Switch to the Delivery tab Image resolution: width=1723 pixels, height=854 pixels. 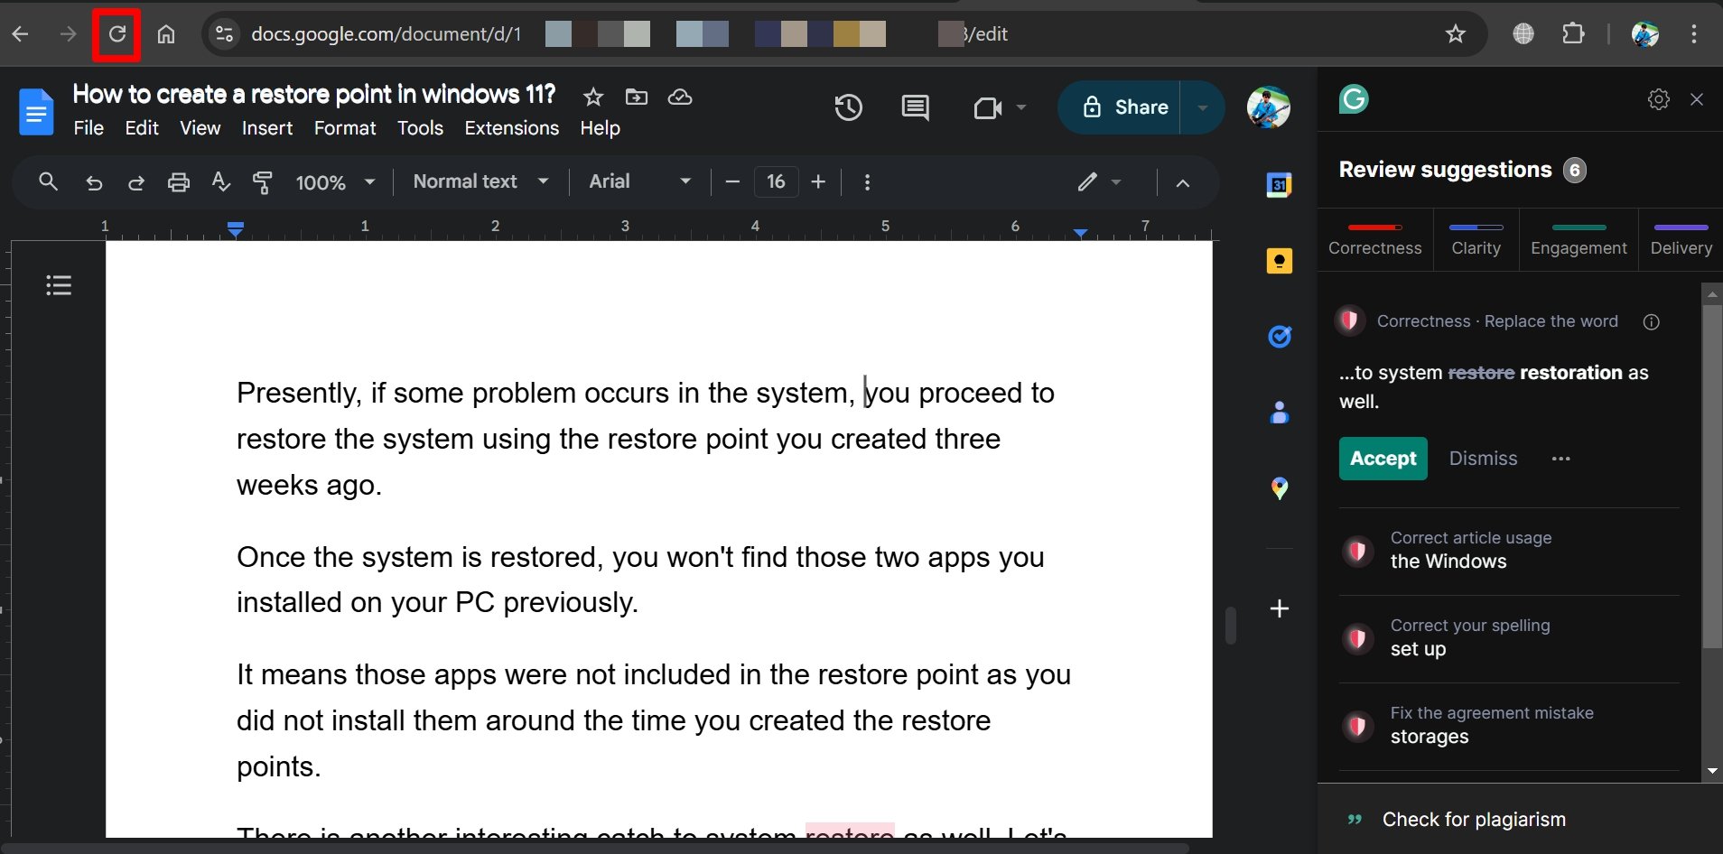1681,239
